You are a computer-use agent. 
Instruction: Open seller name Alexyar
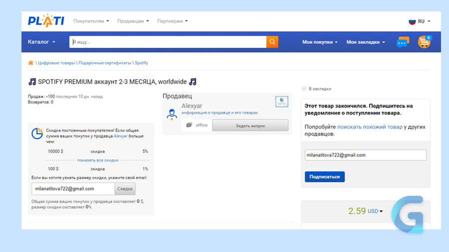[x=192, y=106]
